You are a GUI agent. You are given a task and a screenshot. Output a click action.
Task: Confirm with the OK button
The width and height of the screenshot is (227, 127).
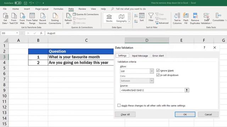point(185,114)
